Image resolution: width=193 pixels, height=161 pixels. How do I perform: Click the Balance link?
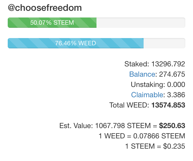coord(142,74)
